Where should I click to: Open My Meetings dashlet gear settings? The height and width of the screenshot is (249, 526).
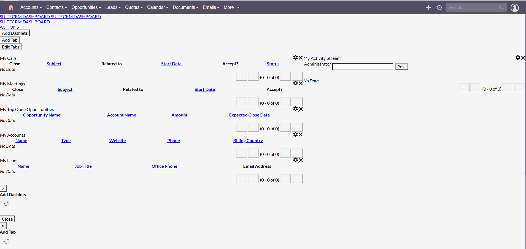click(x=296, y=83)
